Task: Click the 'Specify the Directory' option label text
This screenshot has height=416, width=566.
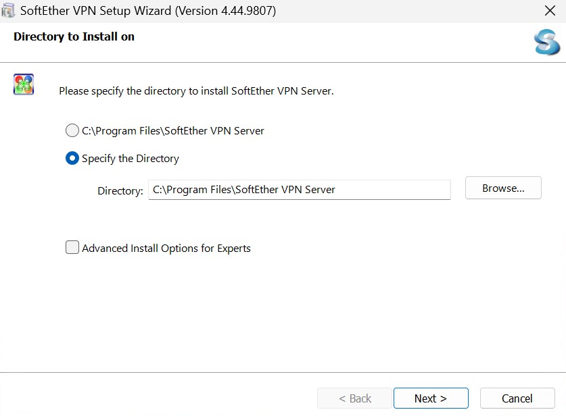Action: 131,159
